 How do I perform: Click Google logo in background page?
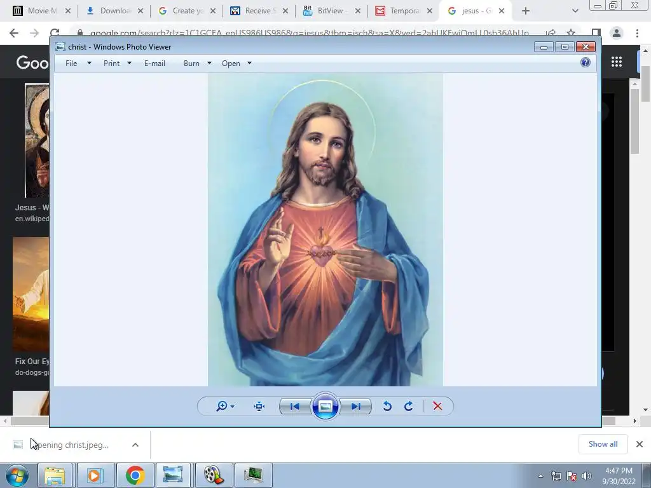[x=32, y=63]
